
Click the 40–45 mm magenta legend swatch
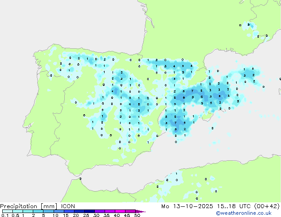click(120, 211)
